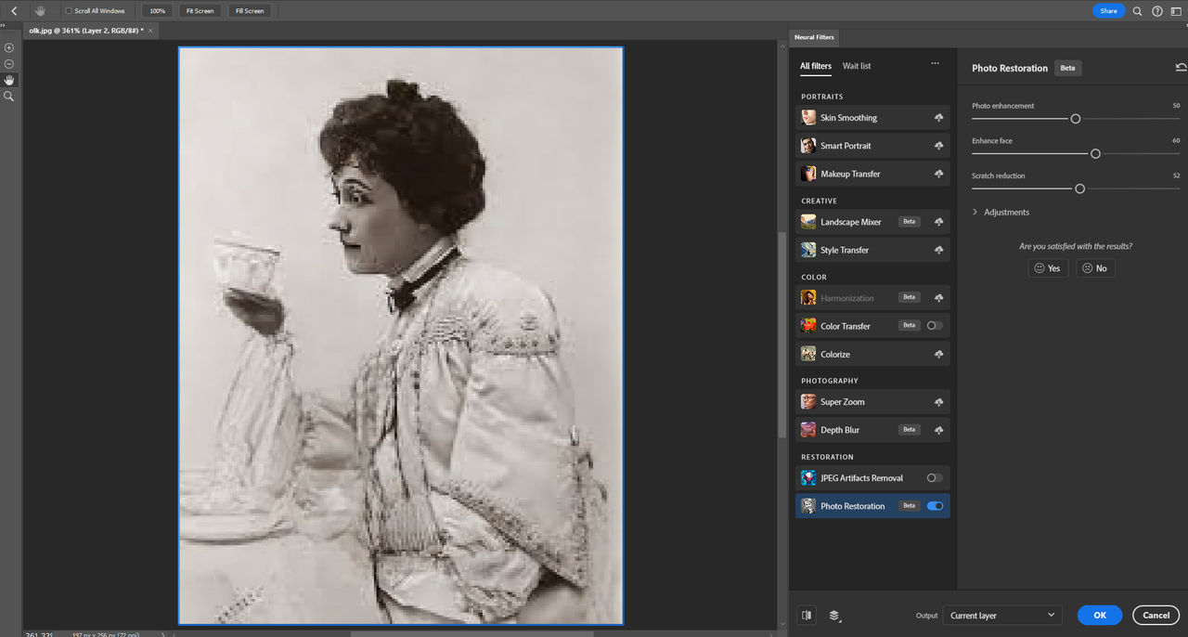Download the Makeup Transfer filter cloud icon
This screenshot has height=637, width=1188.
939,174
